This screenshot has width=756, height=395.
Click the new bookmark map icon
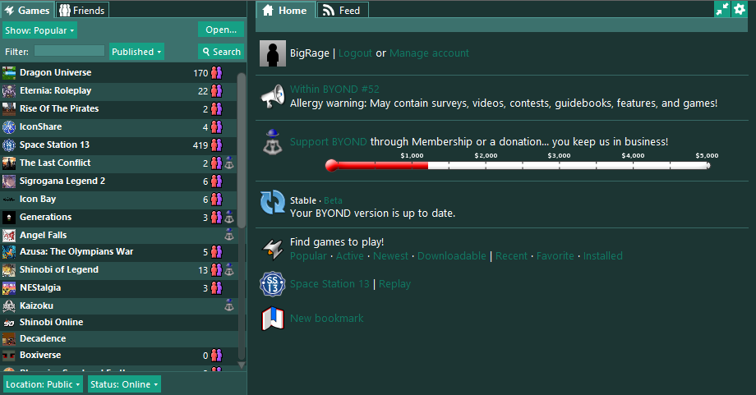click(x=273, y=319)
